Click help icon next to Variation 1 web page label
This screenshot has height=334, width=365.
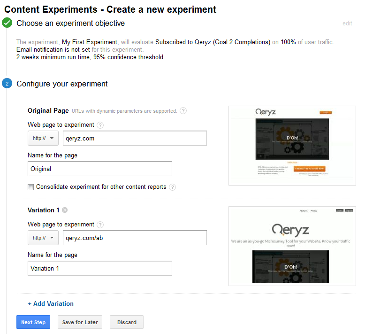(x=100, y=225)
